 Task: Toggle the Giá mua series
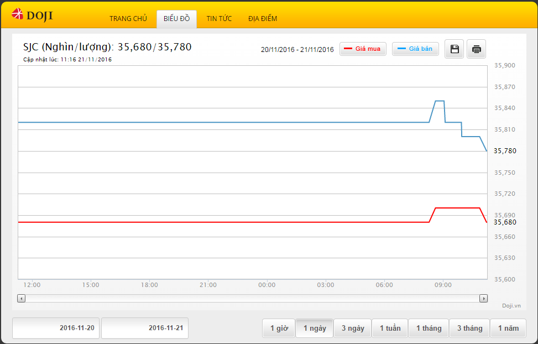(x=363, y=49)
